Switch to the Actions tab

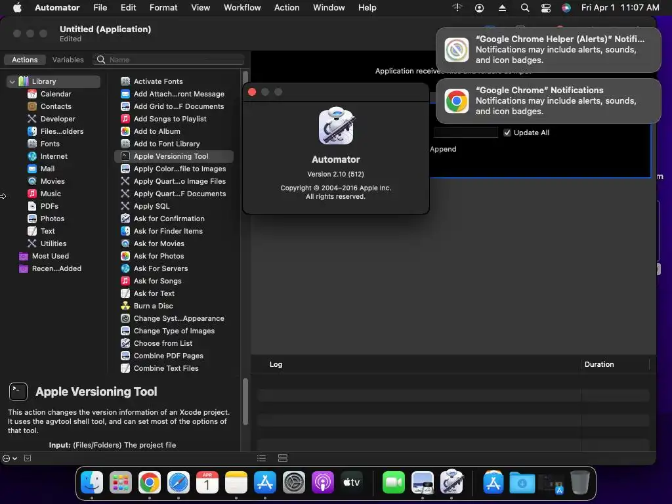tap(24, 60)
